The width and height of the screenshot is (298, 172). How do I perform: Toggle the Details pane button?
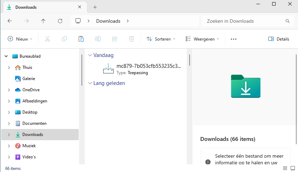coord(279,39)
